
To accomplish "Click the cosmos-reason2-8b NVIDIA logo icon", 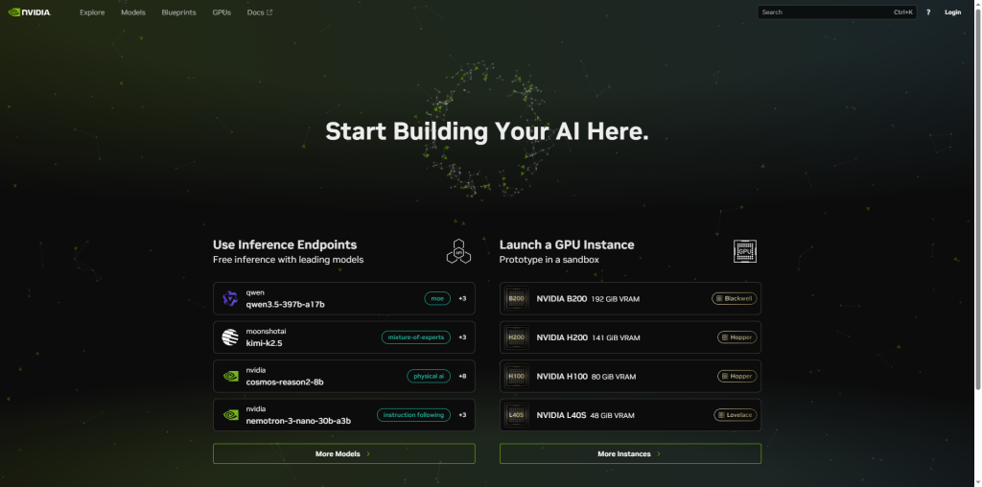I will (x=230, y=376).
